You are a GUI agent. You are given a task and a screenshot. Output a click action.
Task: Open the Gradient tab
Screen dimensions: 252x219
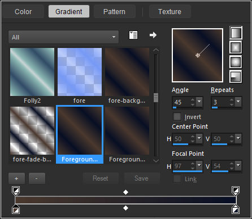click(69, 12)
